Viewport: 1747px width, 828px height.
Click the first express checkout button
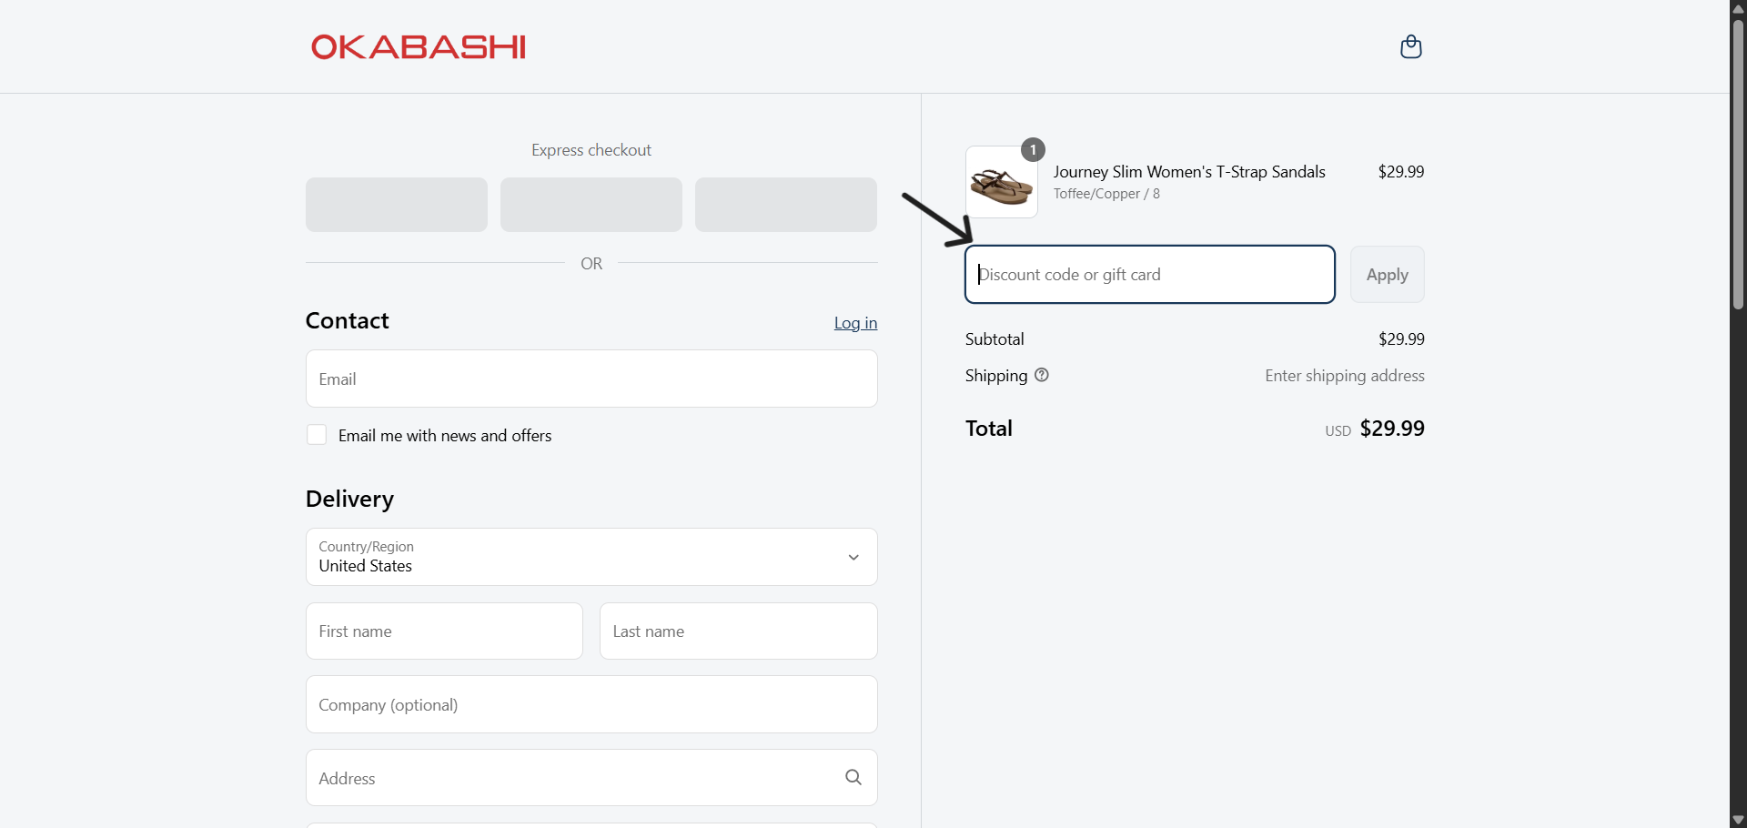point(397,205)
